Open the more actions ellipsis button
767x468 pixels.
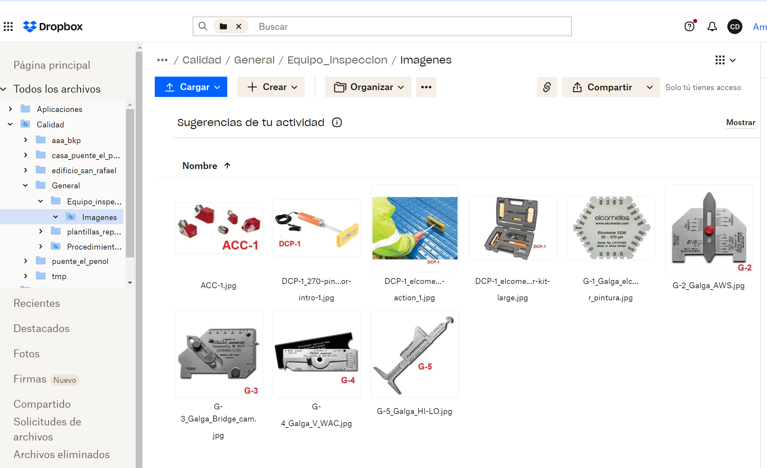(x=426, y=87)
